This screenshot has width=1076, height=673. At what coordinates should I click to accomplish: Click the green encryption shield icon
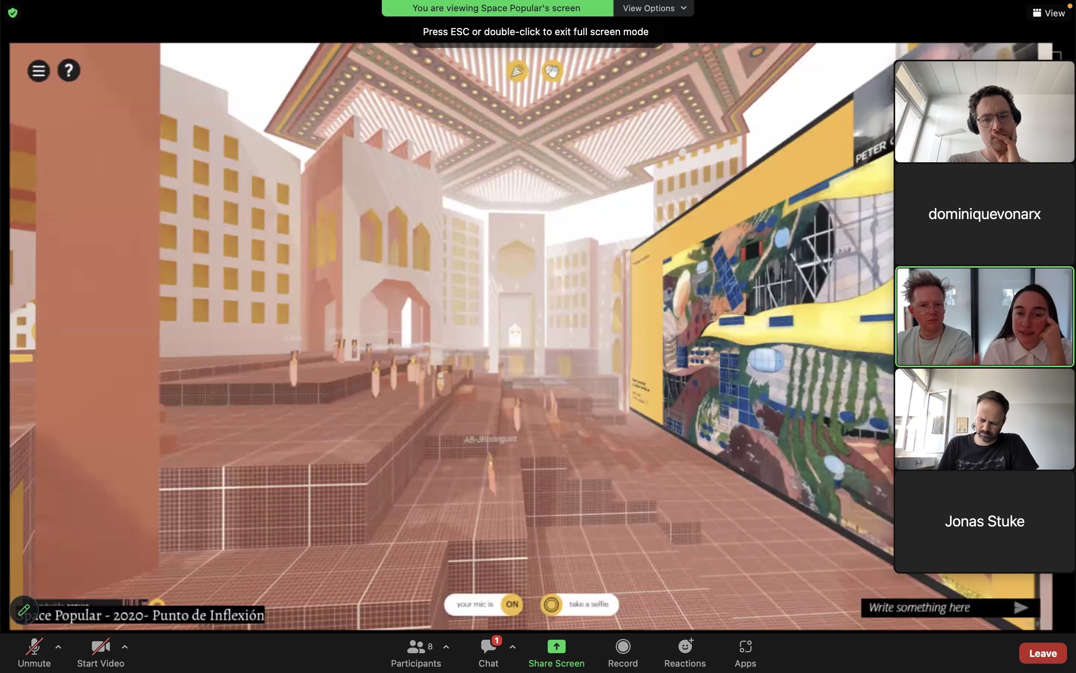[x=13, y=13]
